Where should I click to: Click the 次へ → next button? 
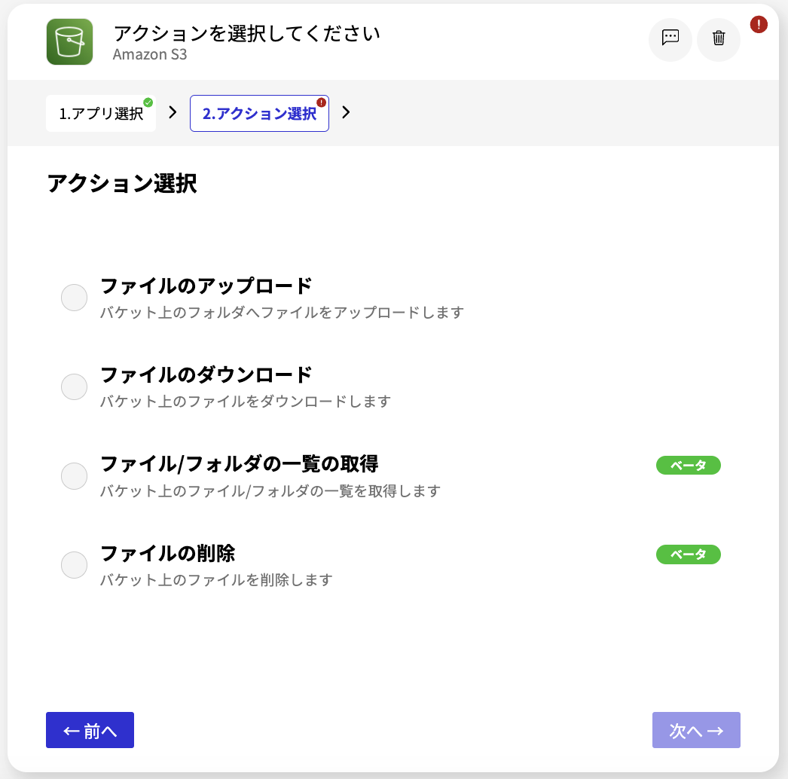(x=696, y=730)
